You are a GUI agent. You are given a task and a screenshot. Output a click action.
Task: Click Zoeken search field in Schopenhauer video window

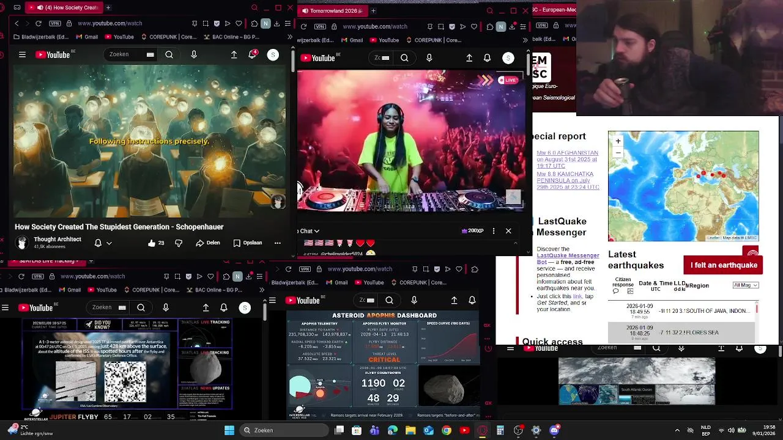point(131,54)
